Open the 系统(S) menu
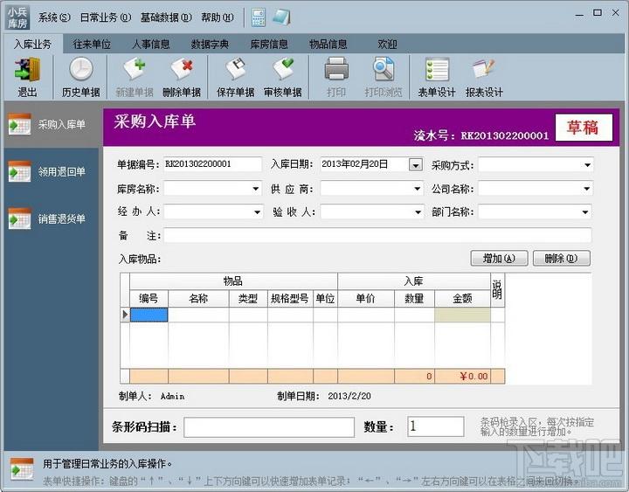629x492 pixels. [x=54, y=17]
